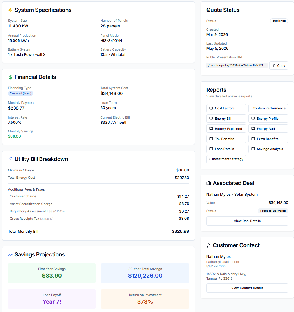This screenshot has width=294, height=312.
Task: Click the Current Electric Bill $326.77/month
Action: pos(114,123)
